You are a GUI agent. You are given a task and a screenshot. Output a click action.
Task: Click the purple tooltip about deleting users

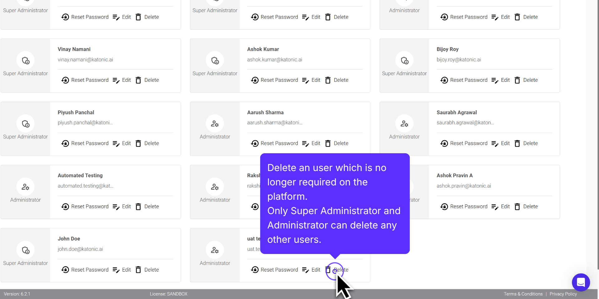pyautogui.click(x=335, y=203)
